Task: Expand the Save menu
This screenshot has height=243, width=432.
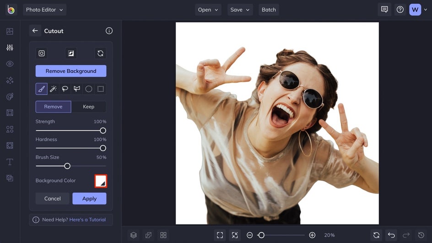Action: pyautogui.click(x=240, y=10)
